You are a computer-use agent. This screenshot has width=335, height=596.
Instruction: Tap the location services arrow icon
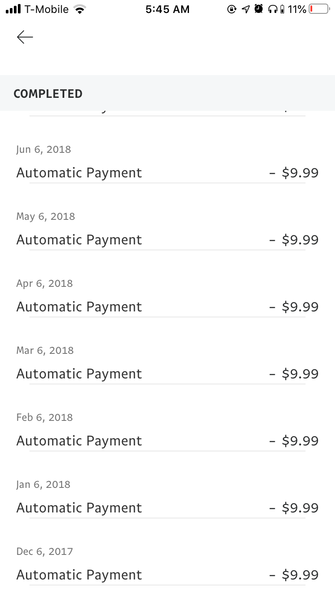tap(245, 9)
